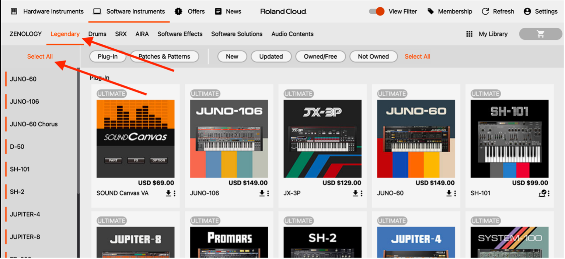Screen dimensions: 565x259
Task: Open the three-dot menu for JX-3P
Action: point(361,193)
